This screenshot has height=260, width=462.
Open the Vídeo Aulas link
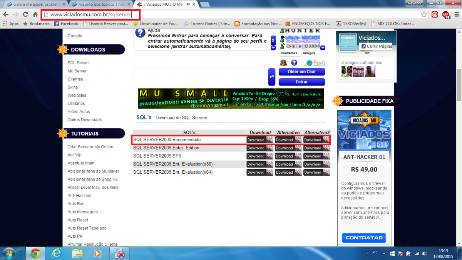point(79,111)
